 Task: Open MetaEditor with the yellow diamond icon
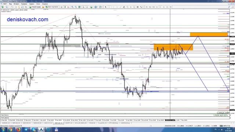[43, 7]
